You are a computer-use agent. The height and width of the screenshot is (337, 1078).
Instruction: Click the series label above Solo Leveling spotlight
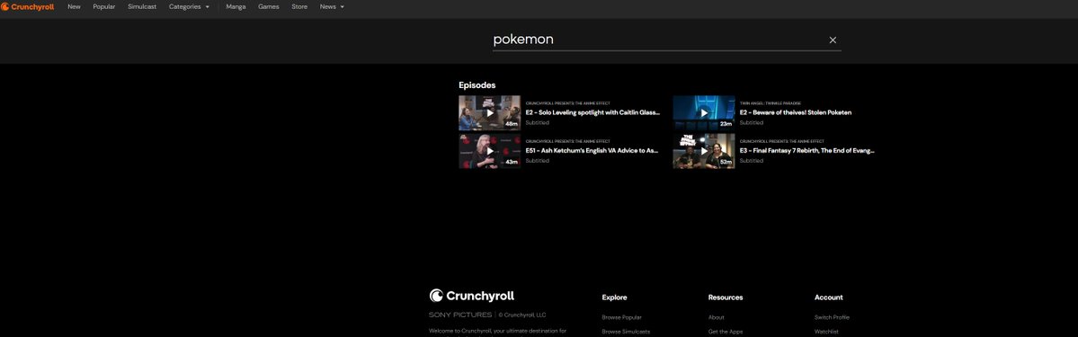pos(568,103)
